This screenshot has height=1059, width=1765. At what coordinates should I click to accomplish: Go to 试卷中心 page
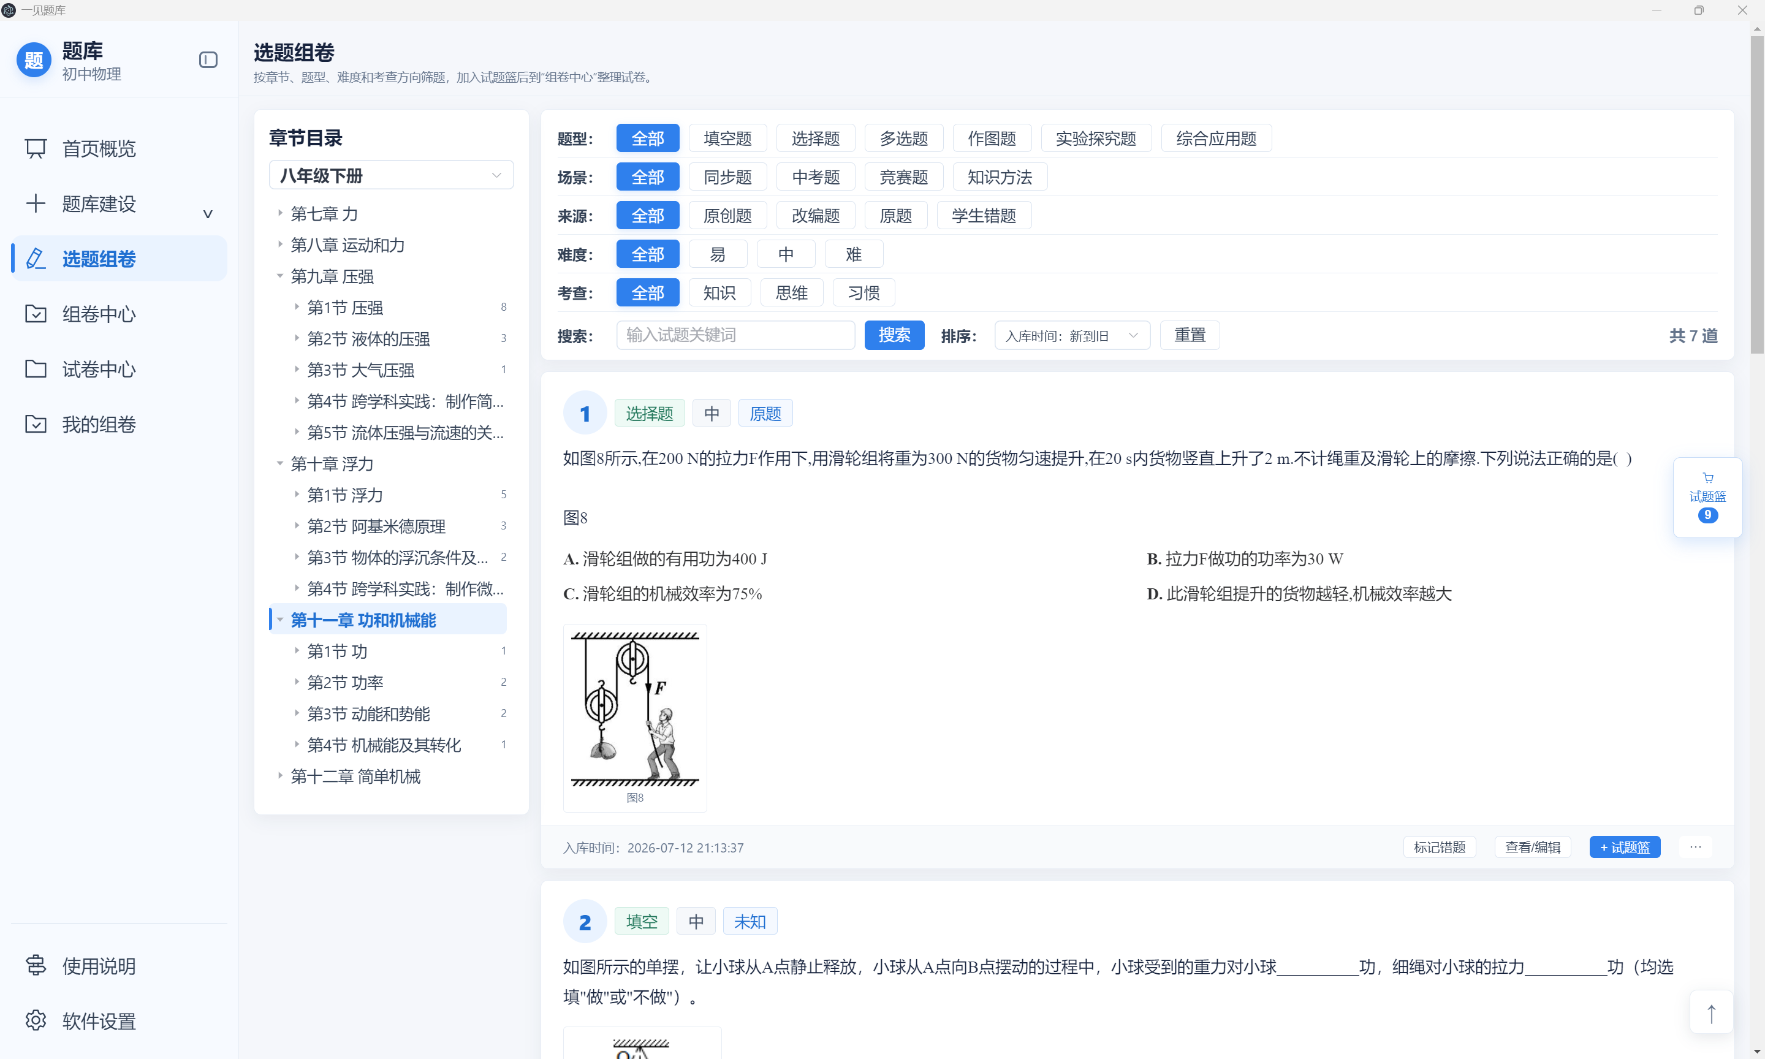(x=119, y=370)
